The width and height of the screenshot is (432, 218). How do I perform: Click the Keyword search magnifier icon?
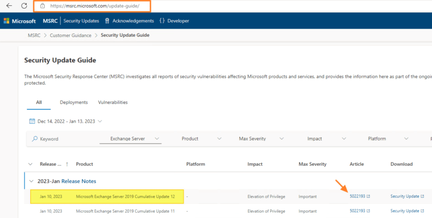pos(35,139)
